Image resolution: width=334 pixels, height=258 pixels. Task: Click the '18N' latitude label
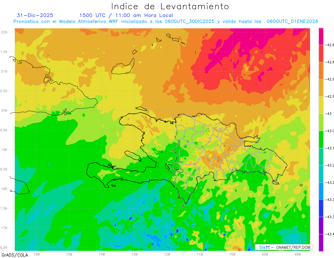[5, 189]
